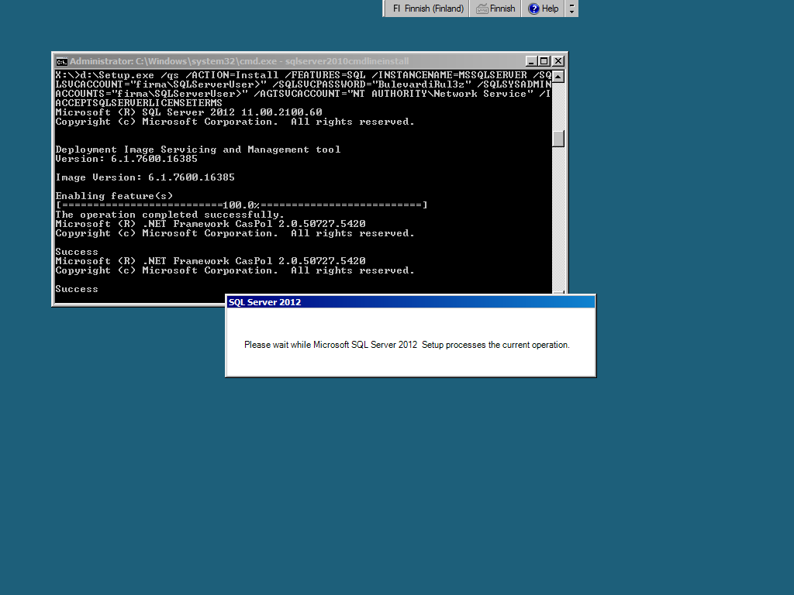Maximize the Administrator cmd.exe window
Screen dimensions: 794x595
(x=544, y=61)
